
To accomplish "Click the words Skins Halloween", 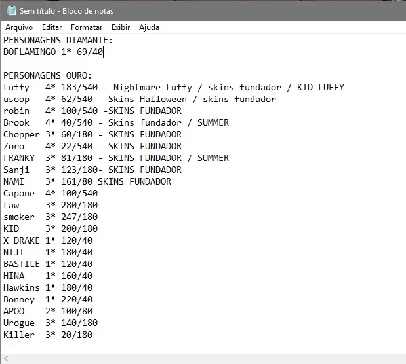I will tap(148, 99).
